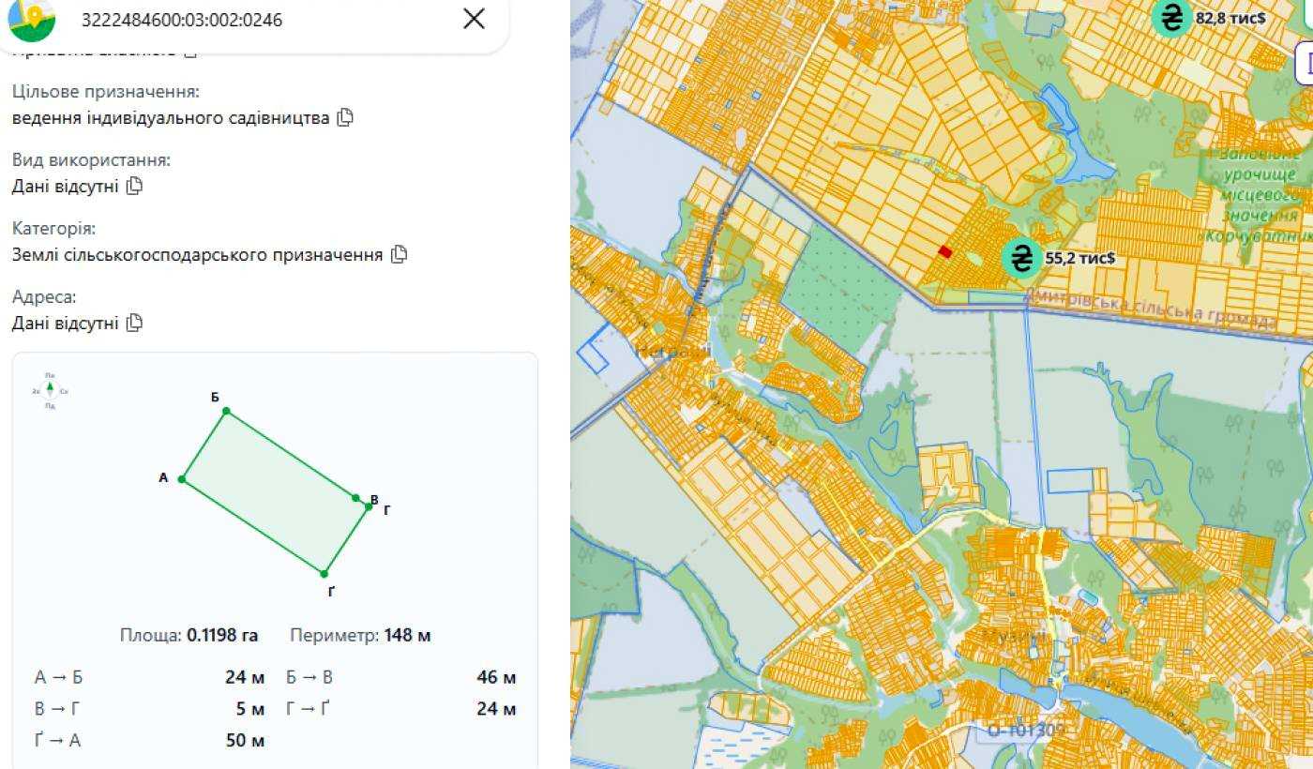The width and height of the screenshot is (1313, 769).
Task: Copy 'Дані відсутні' under Вид використання
Action: point(134,186)
